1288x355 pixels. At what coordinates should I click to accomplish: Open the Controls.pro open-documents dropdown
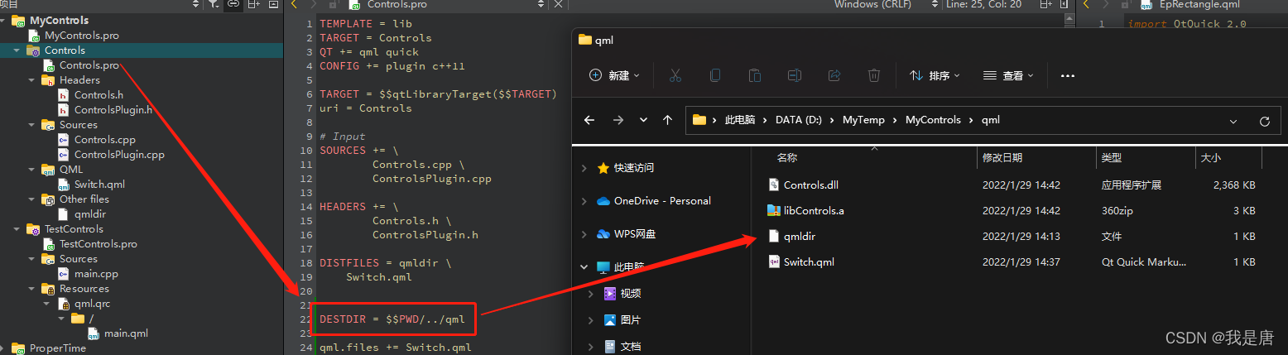click(x=541, y=4)
